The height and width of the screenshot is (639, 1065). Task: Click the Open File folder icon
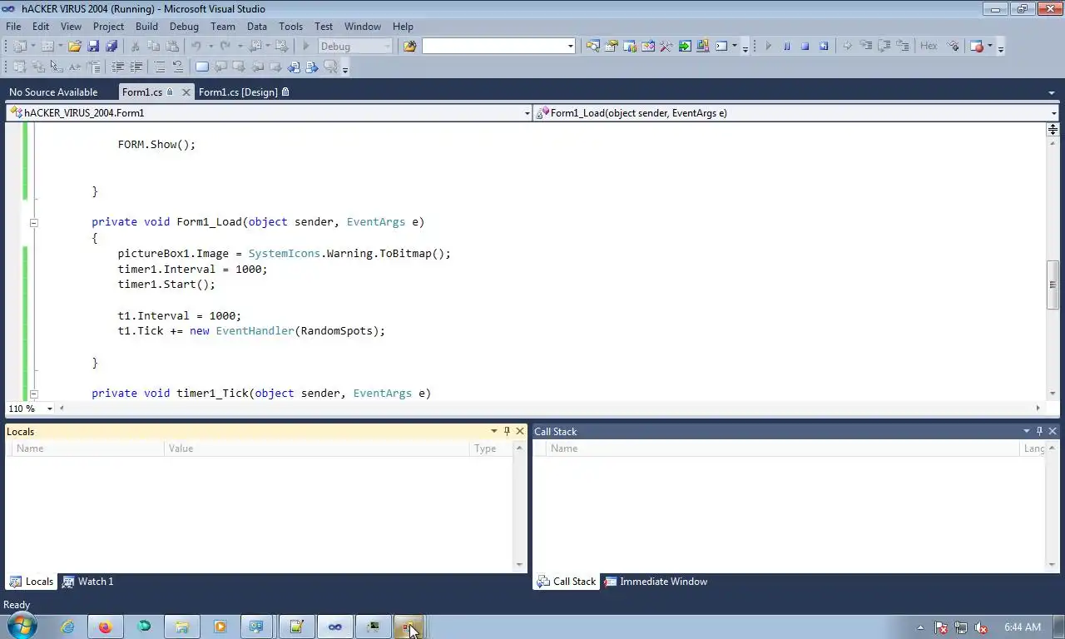pos(74,47)
